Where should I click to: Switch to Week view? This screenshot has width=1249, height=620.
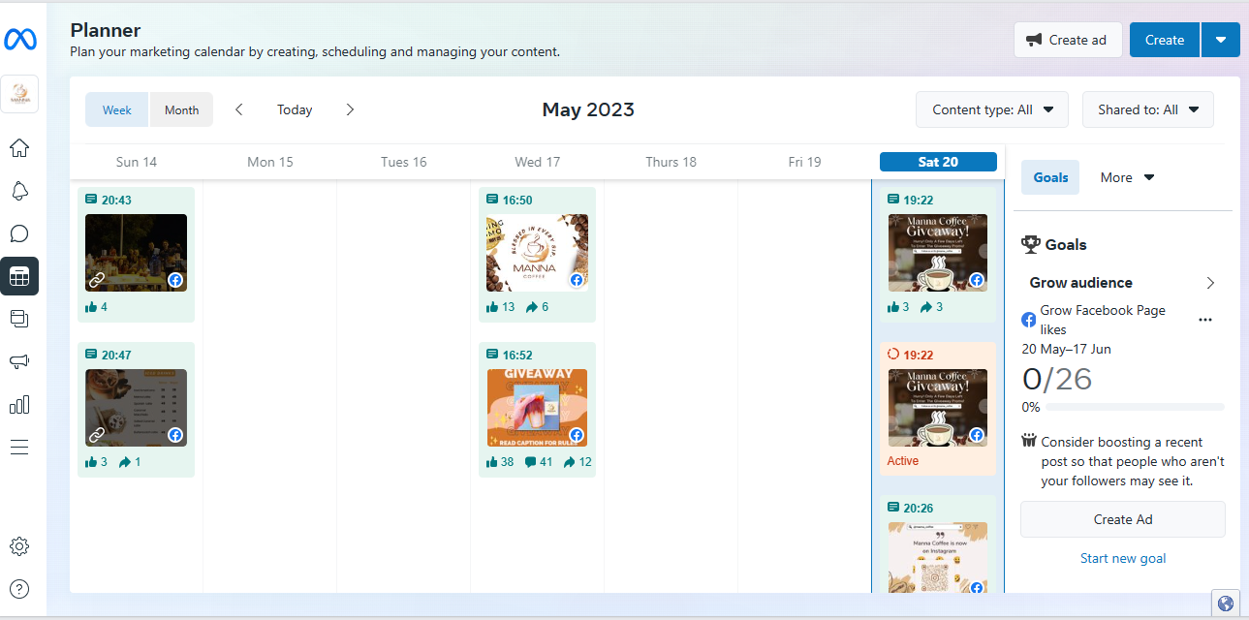(x=117, y=109)
